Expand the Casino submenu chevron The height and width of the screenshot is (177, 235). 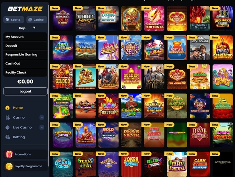[x=42, y=117]
